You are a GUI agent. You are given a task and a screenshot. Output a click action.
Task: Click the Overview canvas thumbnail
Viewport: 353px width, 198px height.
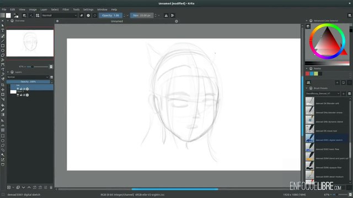click(x=30, y=43)
